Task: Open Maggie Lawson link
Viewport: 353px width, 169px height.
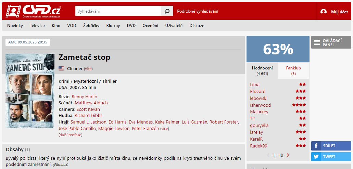Action: (113, 129)
